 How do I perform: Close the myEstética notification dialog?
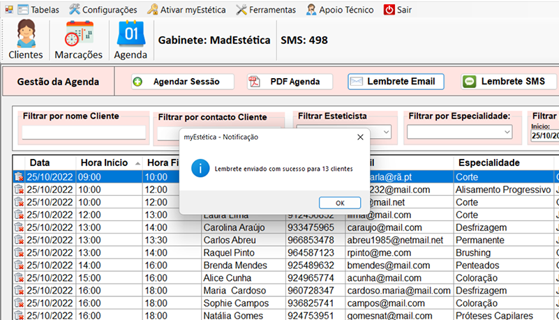click(360, 137)
